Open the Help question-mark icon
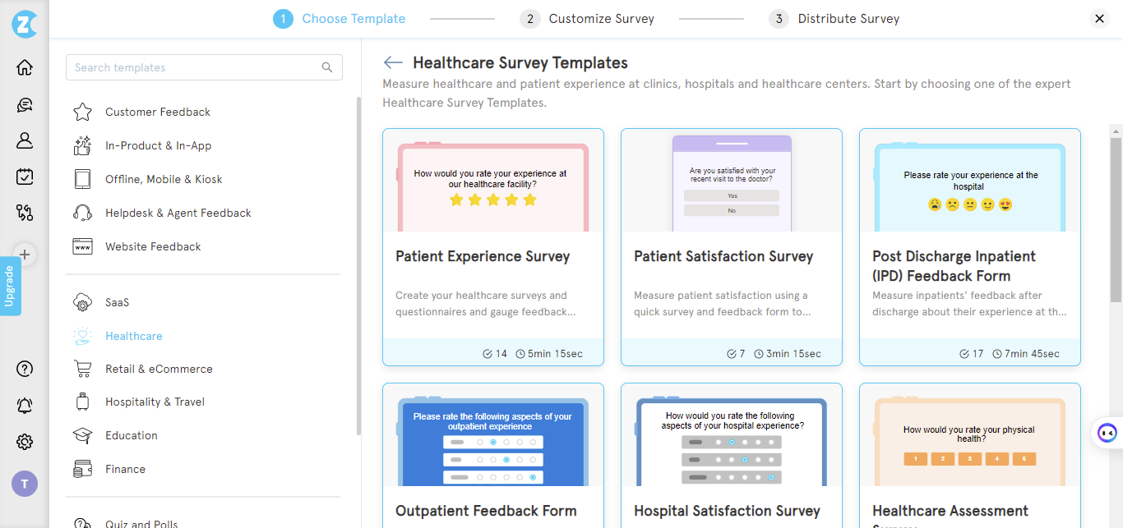This screenshot has height=528, width=1123. point(24,369)
